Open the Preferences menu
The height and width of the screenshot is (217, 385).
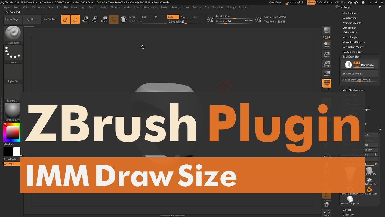[150, 7]
